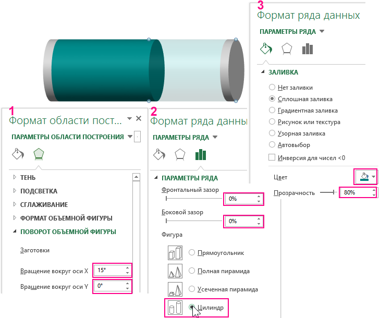Choose Рисунок или текстура fill option

pos(272,121)
